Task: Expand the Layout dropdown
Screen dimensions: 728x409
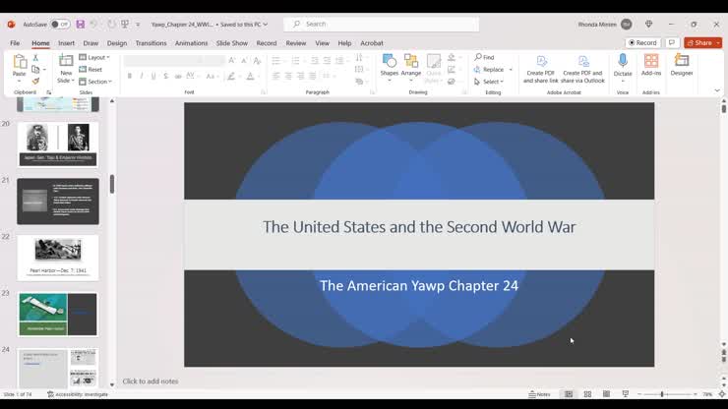Action: click(x=96, y=58)
